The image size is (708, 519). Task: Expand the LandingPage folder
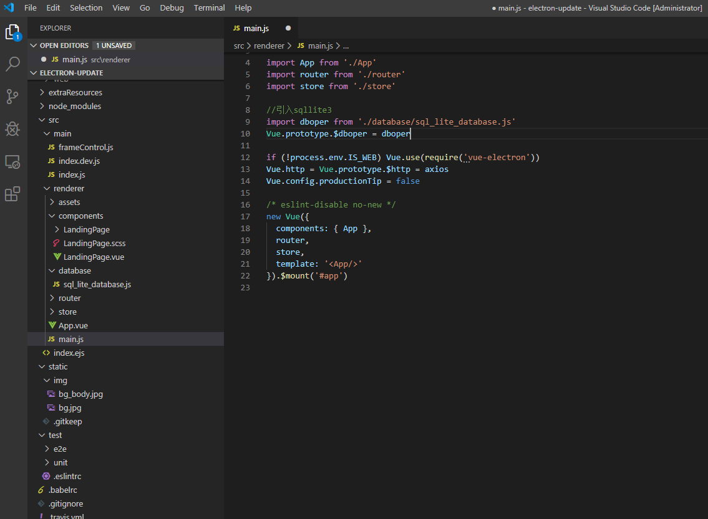[x=57, y=229]
